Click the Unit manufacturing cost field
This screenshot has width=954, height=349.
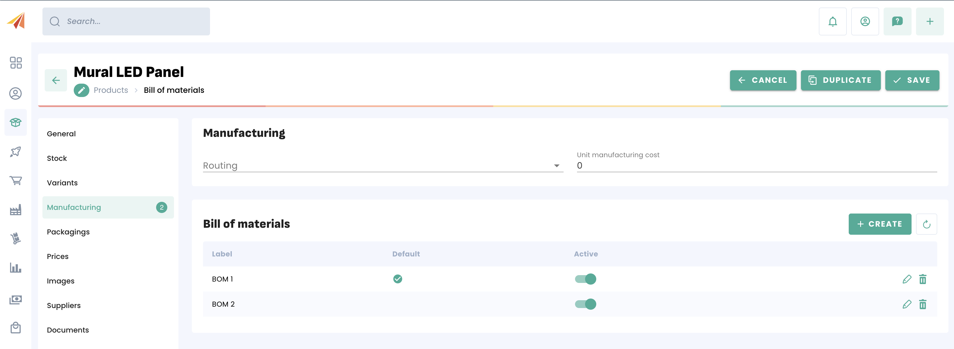coord(756,166)
